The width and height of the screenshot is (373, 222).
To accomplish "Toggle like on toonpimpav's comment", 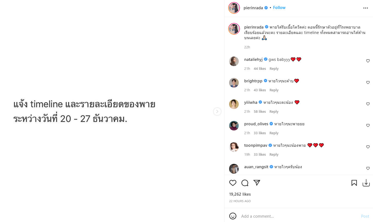I will pos(368,147).
